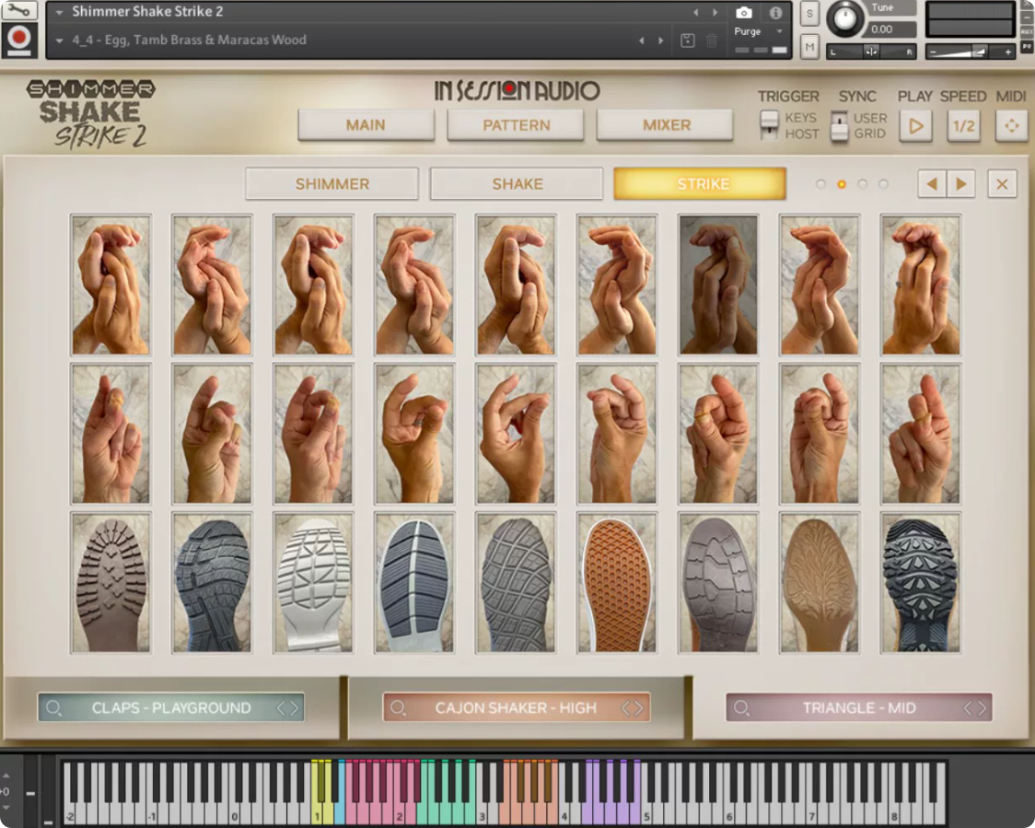The width and height of the screenshot is (1035, 828).
Task: Open the instrument info icon
Action: click(x=775, y=13)
